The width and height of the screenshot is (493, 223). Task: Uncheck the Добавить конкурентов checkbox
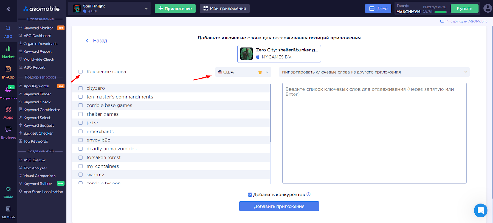(x=250, y=194)
